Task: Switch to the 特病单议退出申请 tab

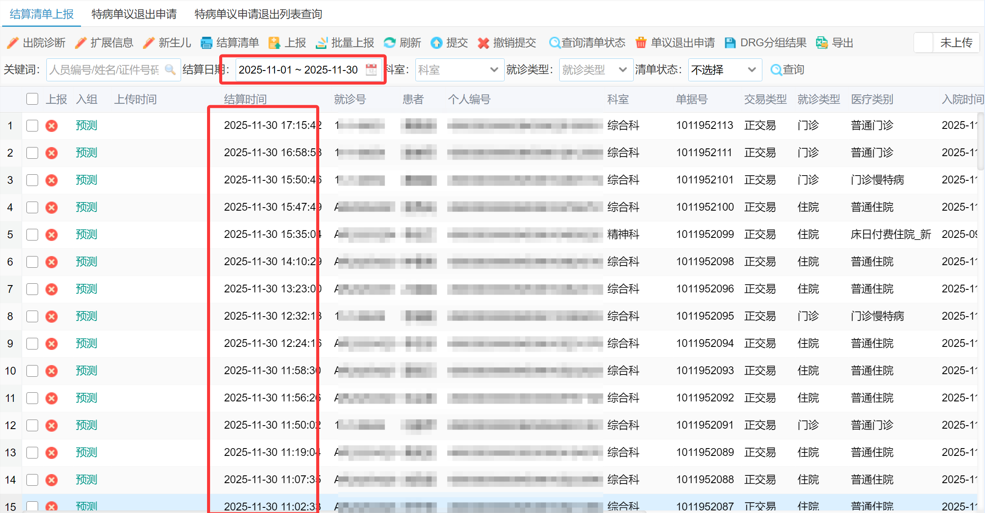Action: (x=134, y=14)
